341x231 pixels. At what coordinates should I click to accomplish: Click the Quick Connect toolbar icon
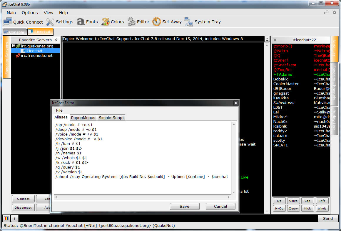[x=8, y=22]
